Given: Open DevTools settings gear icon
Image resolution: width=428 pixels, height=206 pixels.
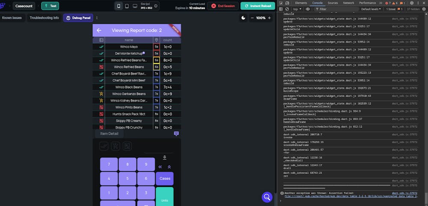Looking at the screenshot, I should [412, 3].
